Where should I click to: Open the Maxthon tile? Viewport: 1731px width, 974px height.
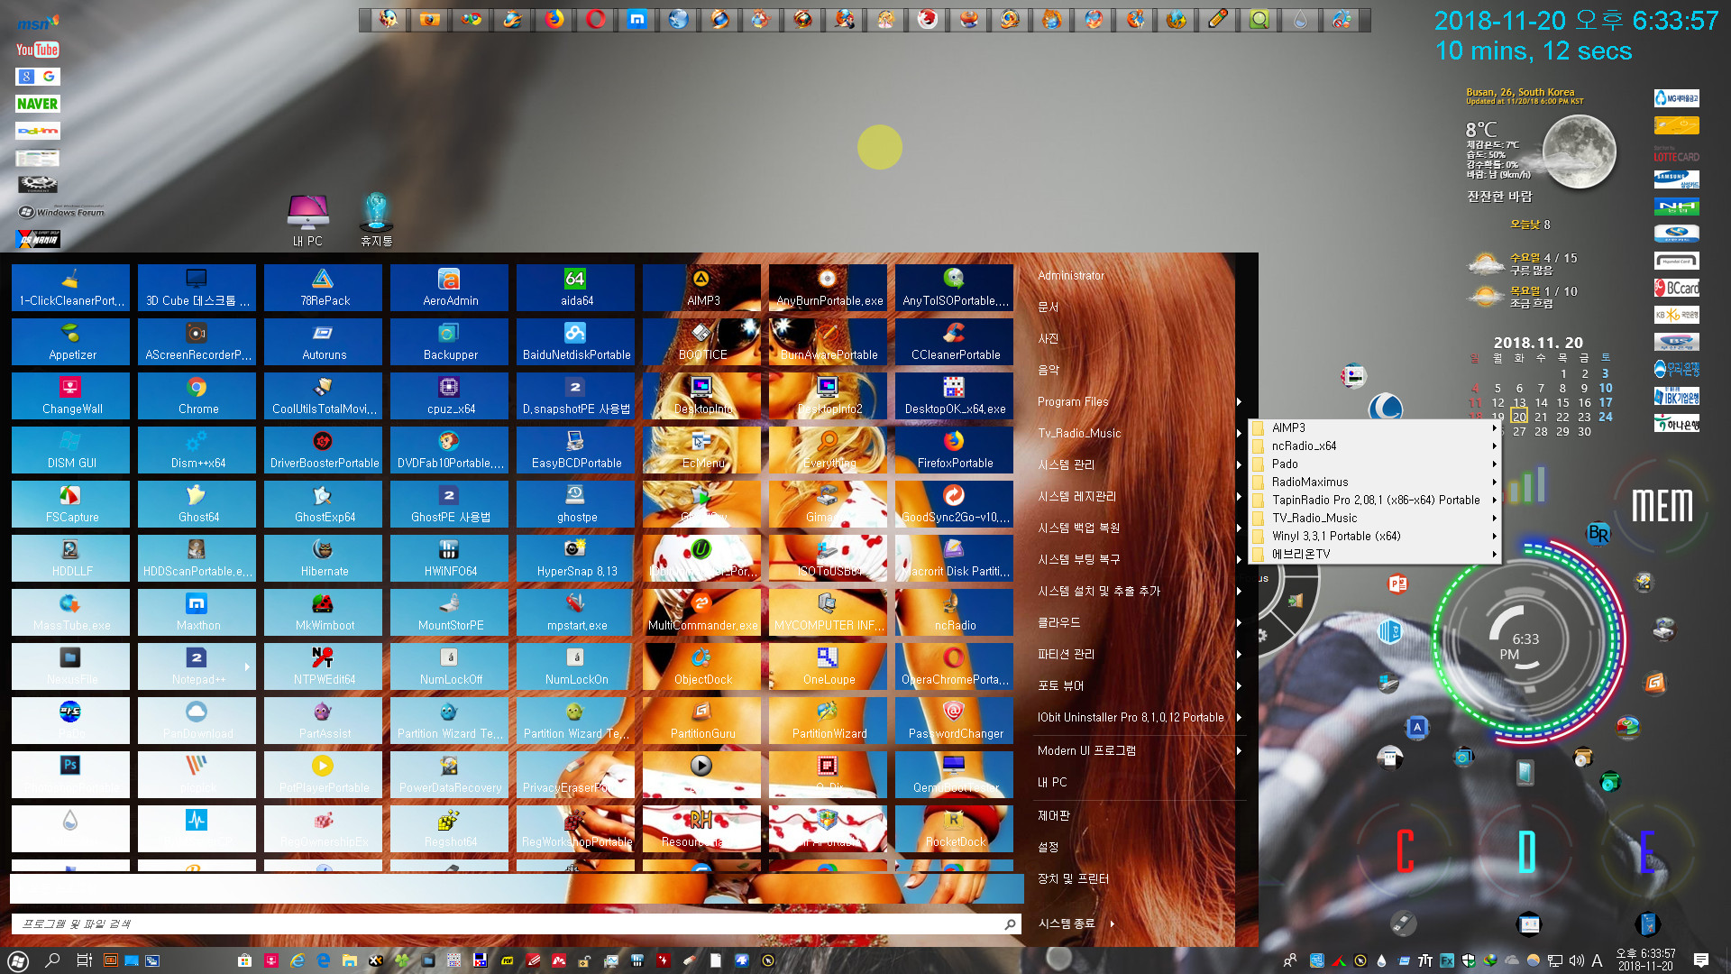click(x=197, y=612)
